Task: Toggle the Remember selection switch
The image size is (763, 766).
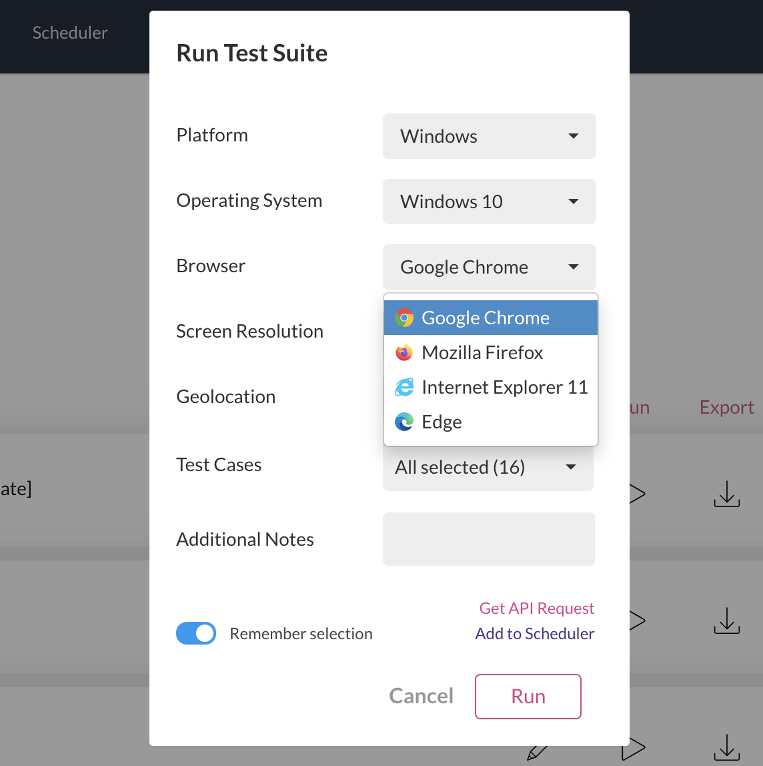Action: pos(196,633)
